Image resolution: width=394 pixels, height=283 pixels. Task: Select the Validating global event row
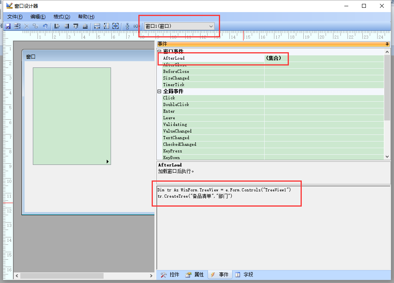273,125
